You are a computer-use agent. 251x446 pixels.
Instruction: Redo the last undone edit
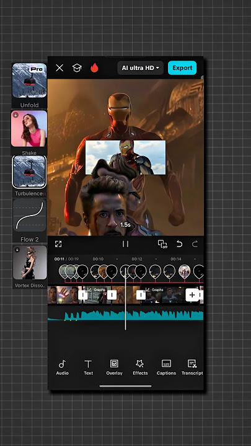coord(195,244)
